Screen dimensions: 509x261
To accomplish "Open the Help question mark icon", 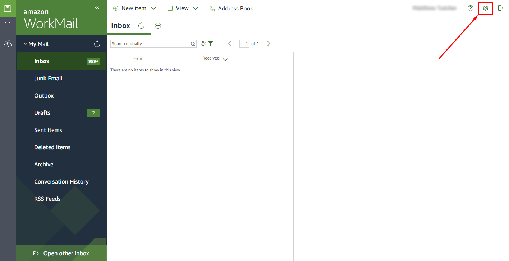I will [471, 8].
